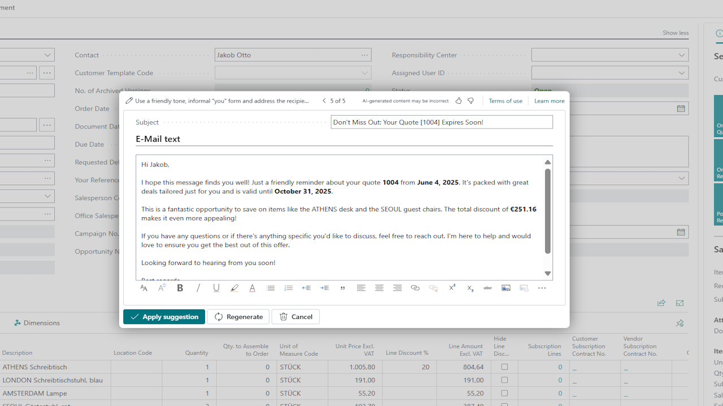Toggle Hide Line Discount checkbox for LONDON Schreibtischstuhl
Screen dimensions: 723x406
[x=504, y=380]
